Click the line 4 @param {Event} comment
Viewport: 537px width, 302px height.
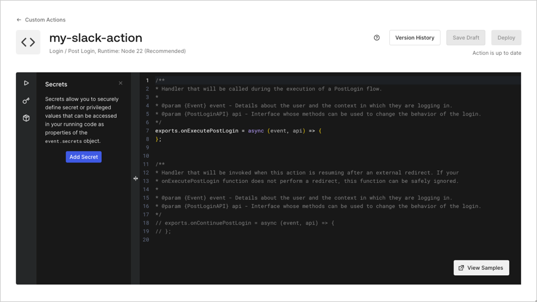tap(304, 105)
